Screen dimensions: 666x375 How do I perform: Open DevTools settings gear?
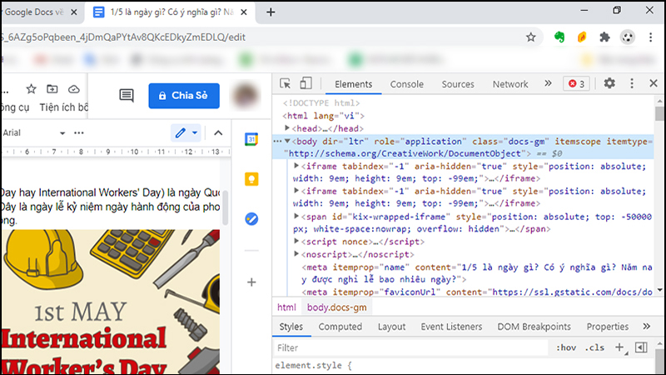[x=609, y=83]
